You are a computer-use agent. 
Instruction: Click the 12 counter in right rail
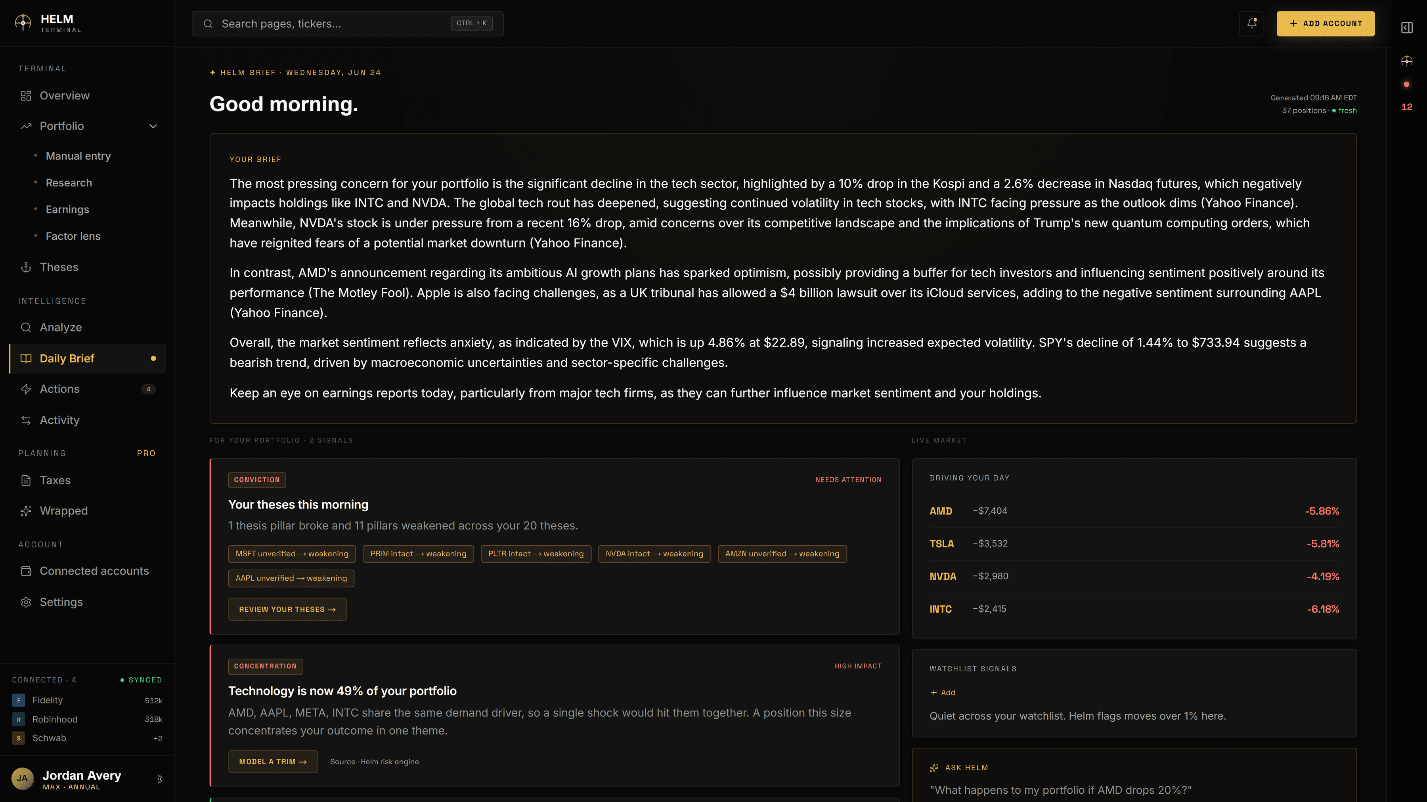tap(1407, 107)
